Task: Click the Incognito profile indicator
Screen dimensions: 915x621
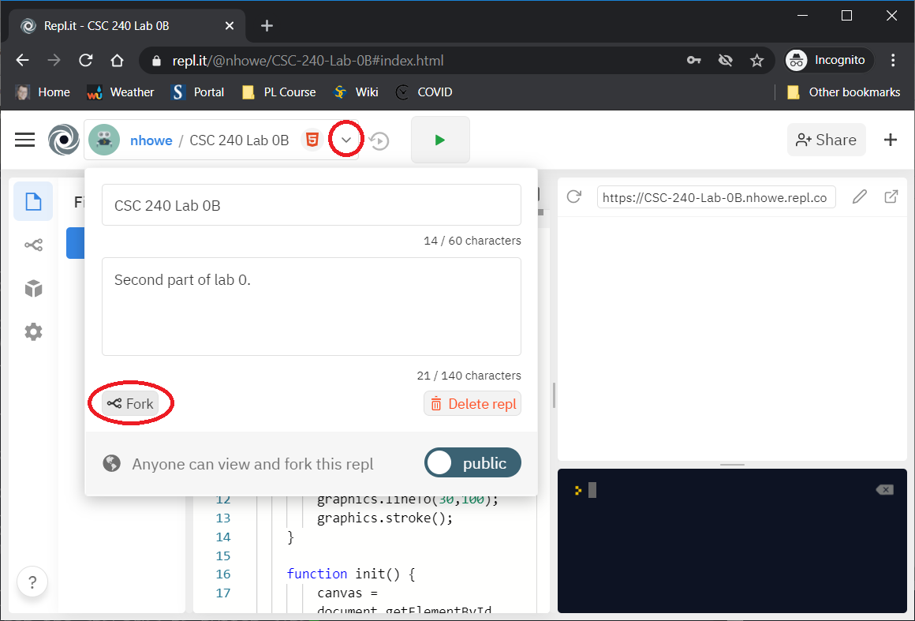Action: [x=828, y=60]
